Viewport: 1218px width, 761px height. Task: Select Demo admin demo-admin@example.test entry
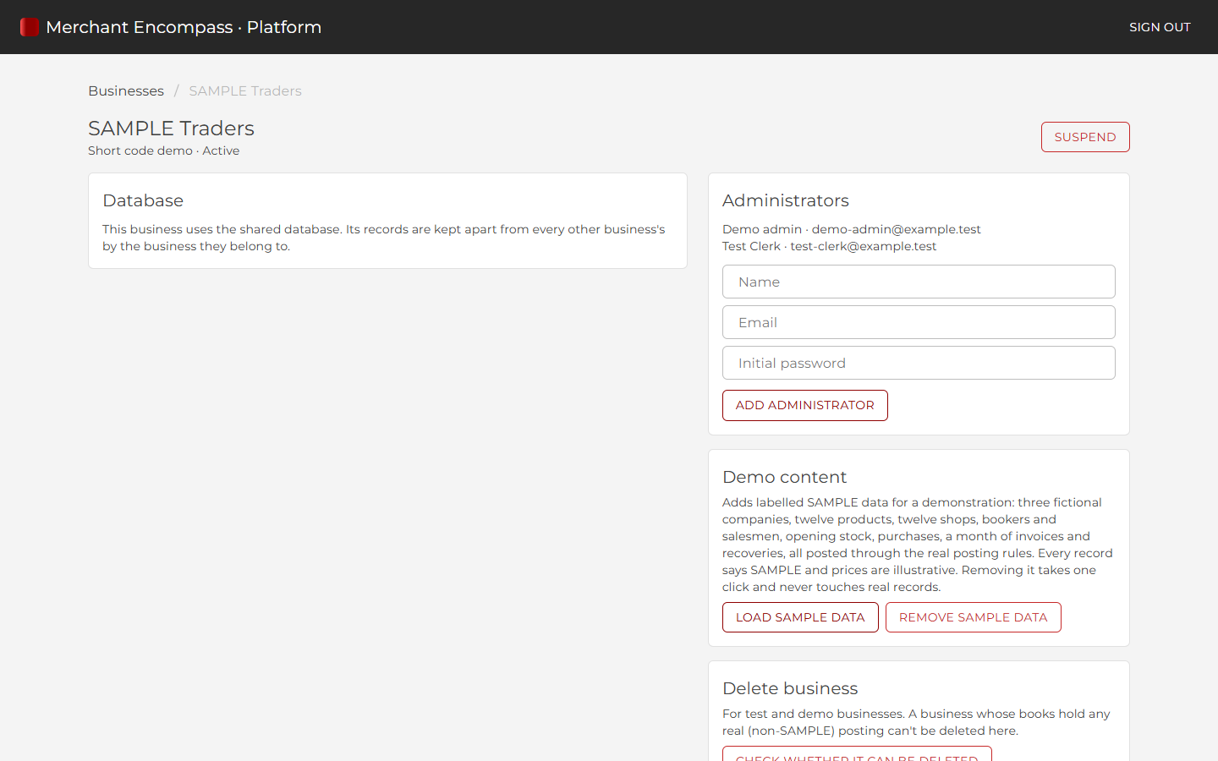pyautogui.click(x=852, y=229)
